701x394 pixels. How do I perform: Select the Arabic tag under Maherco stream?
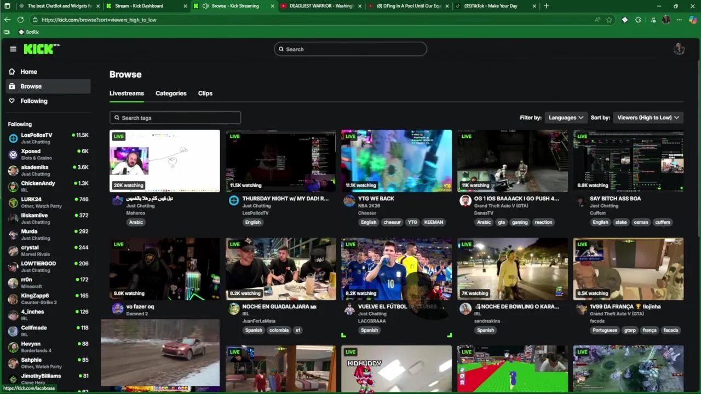click(136, 222)
